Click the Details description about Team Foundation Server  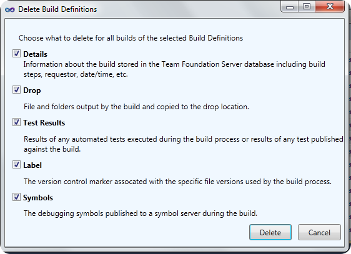point(174,69)
